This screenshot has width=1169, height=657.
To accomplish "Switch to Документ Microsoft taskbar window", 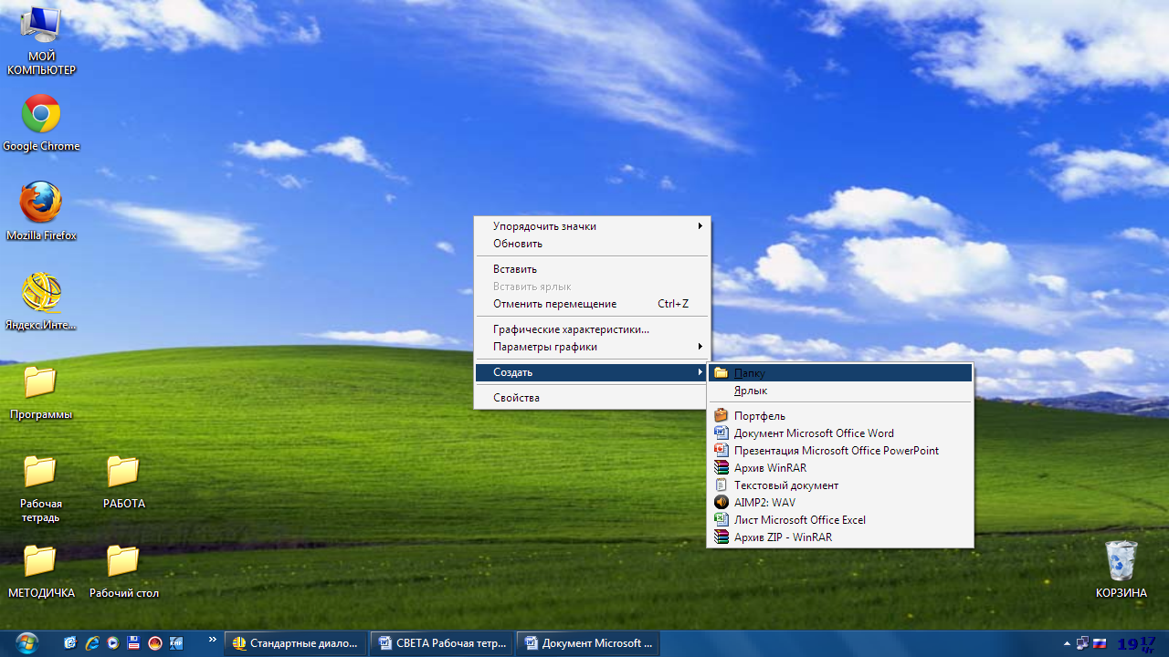I will pos(589,643).
